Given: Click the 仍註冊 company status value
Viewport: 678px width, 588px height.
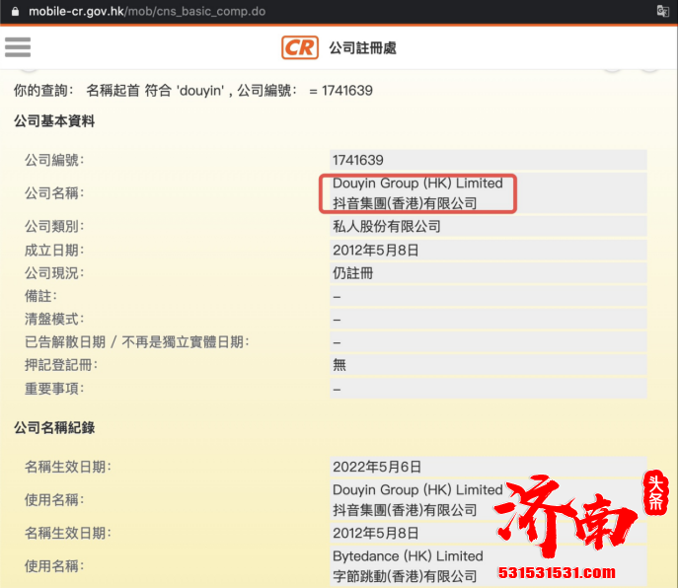Looking at the screenshot, I should point(353,273).
